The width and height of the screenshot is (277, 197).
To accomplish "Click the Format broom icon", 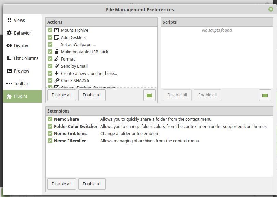I will point(56,59).
